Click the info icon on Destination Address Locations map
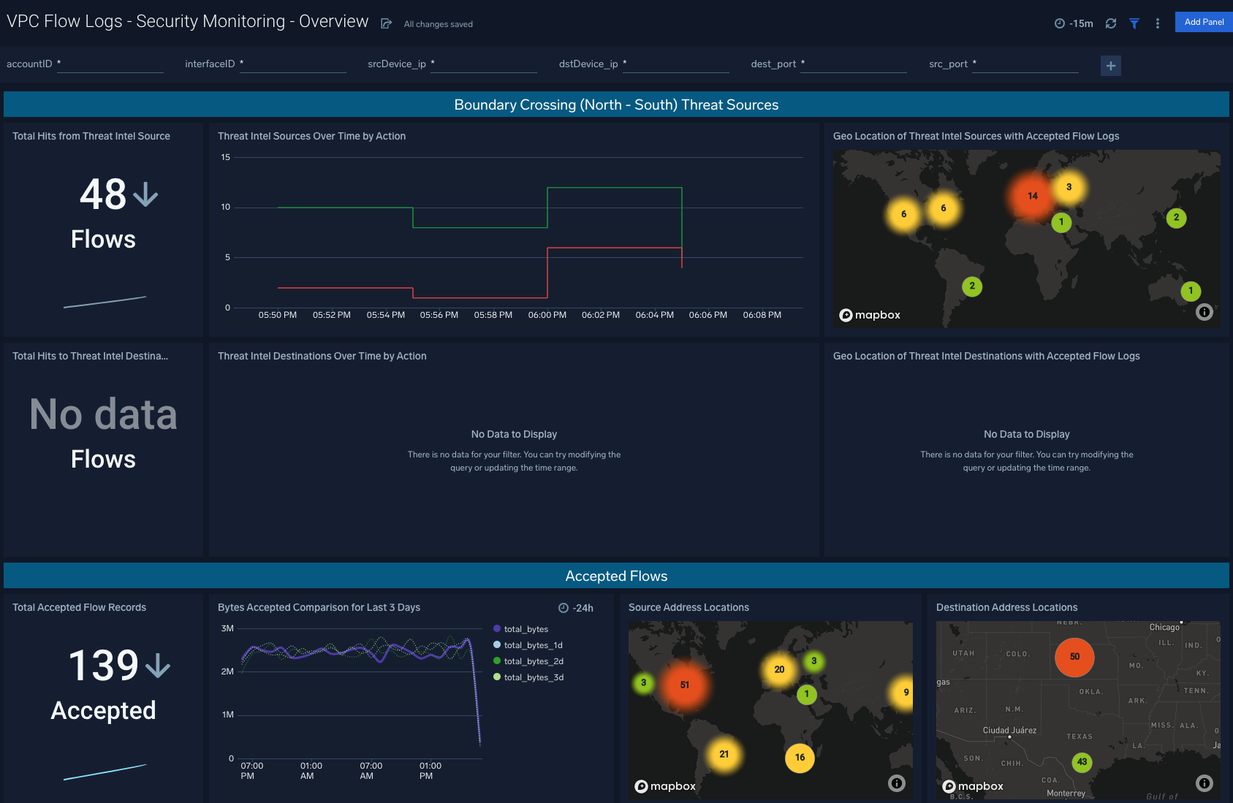The height and width of the screenshot is (803, 1233). point(1204,783)
